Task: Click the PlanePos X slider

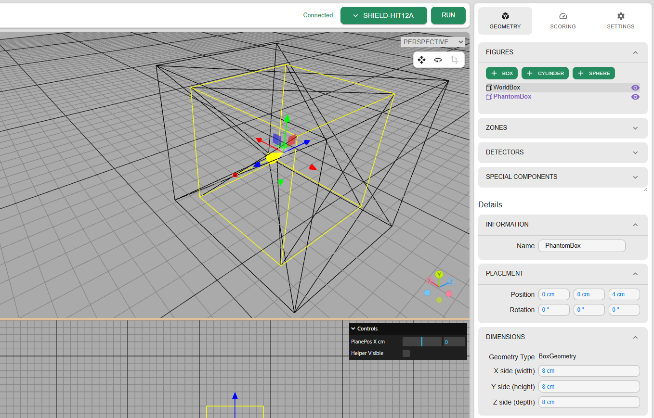Action: pyautogui.click(x=422, y=342)
